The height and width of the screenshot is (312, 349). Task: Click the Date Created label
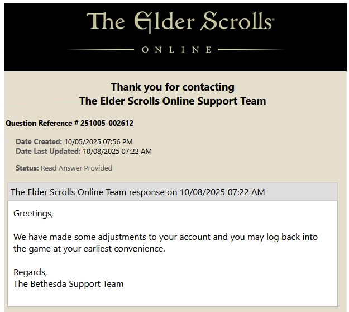(39, 141)
